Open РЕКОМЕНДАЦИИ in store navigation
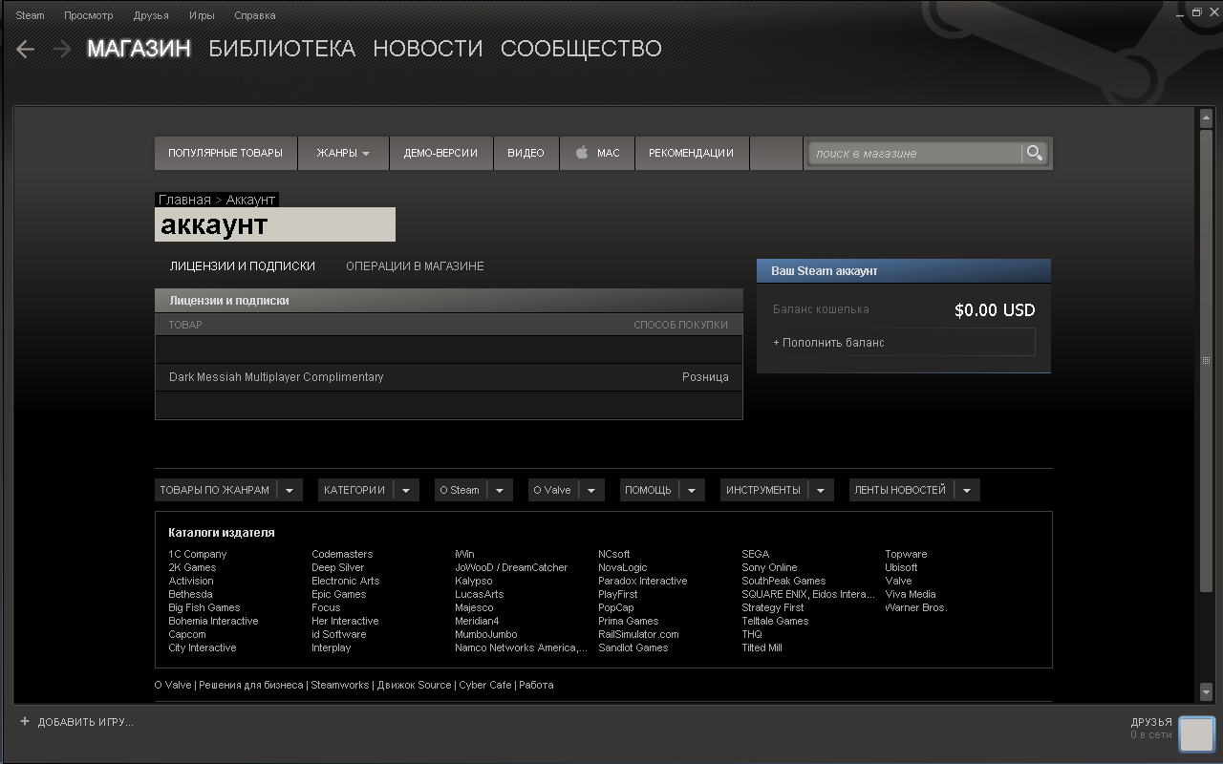Image resolution: width=1223 pixels, height=764 pixels. point(692,153)
